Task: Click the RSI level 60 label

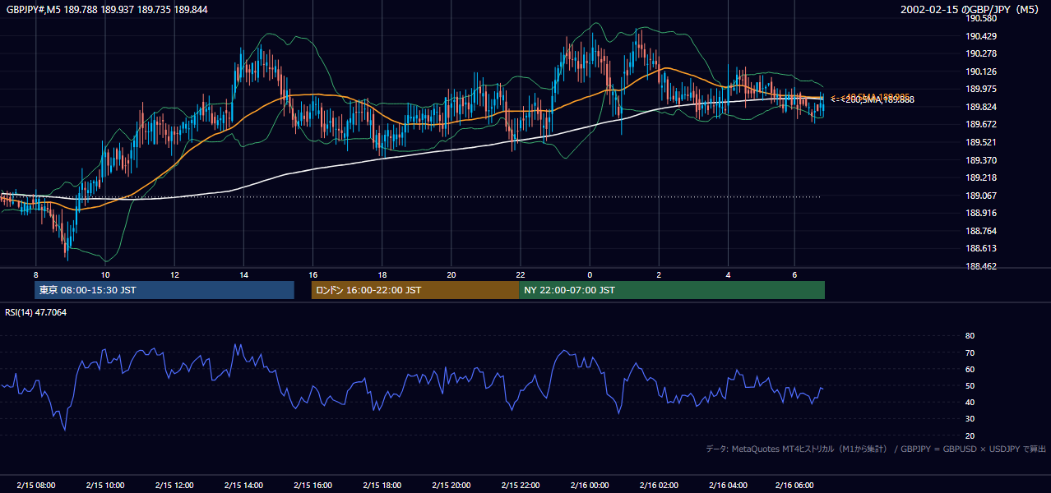Action: coord(970,369)
